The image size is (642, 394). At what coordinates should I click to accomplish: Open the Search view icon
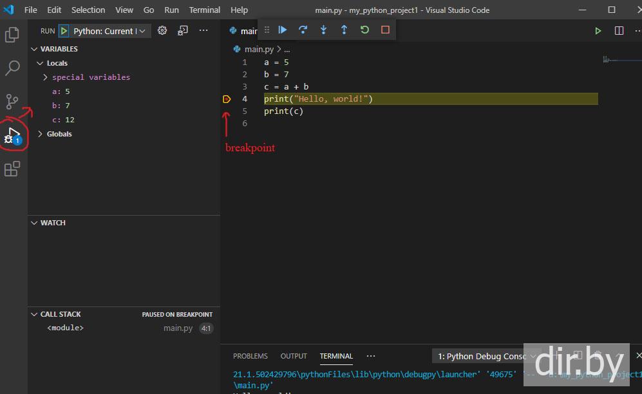pyautogui.click(x=12, y=68)
